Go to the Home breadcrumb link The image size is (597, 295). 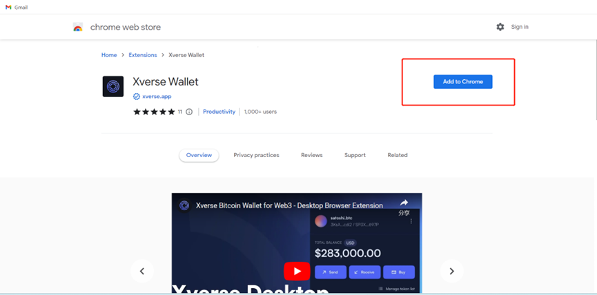109,55
